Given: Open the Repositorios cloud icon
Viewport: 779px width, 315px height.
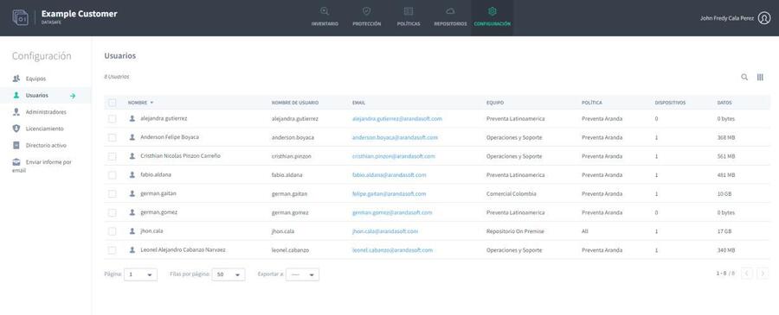Looking at the screenshot, I should point(450,11).
